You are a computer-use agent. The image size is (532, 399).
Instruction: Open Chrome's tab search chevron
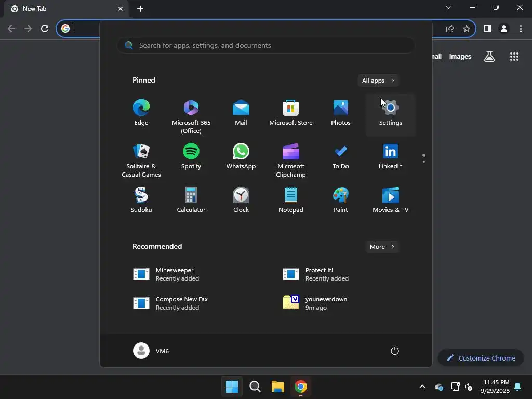tap(448, 7)
